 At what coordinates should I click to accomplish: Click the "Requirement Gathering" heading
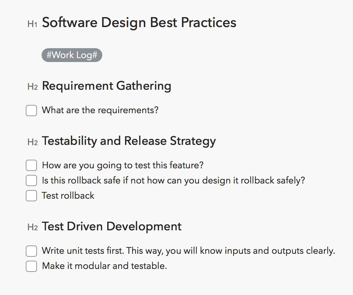click(107, 86)
